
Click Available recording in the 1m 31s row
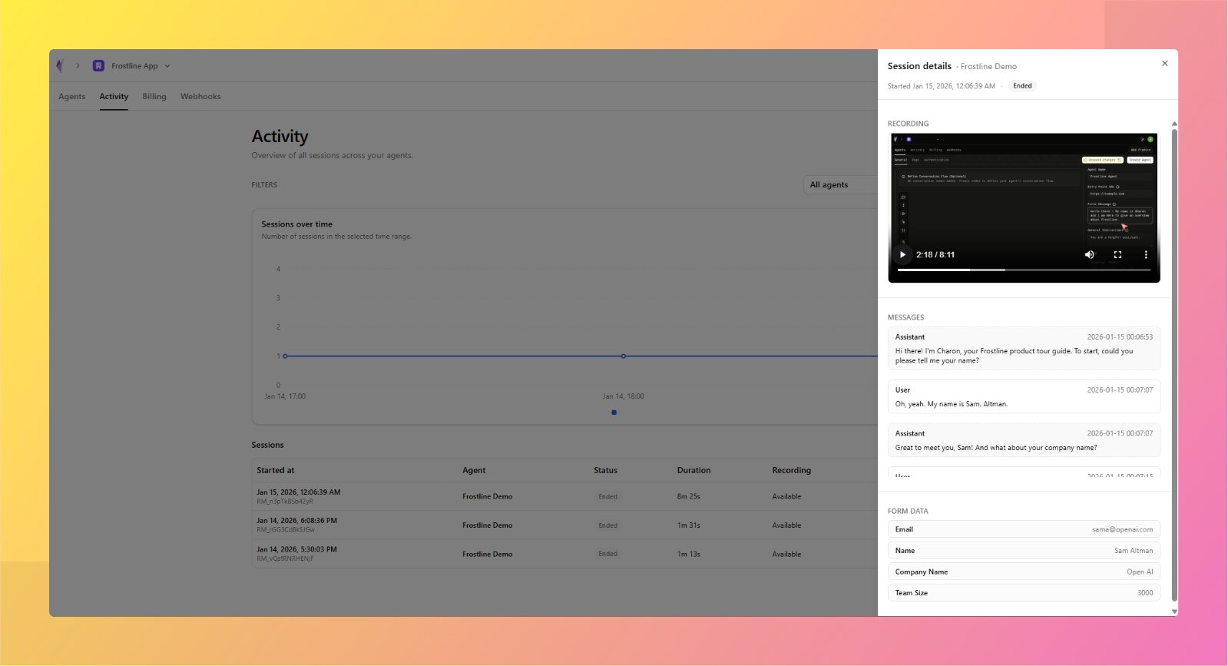(786, 525)
